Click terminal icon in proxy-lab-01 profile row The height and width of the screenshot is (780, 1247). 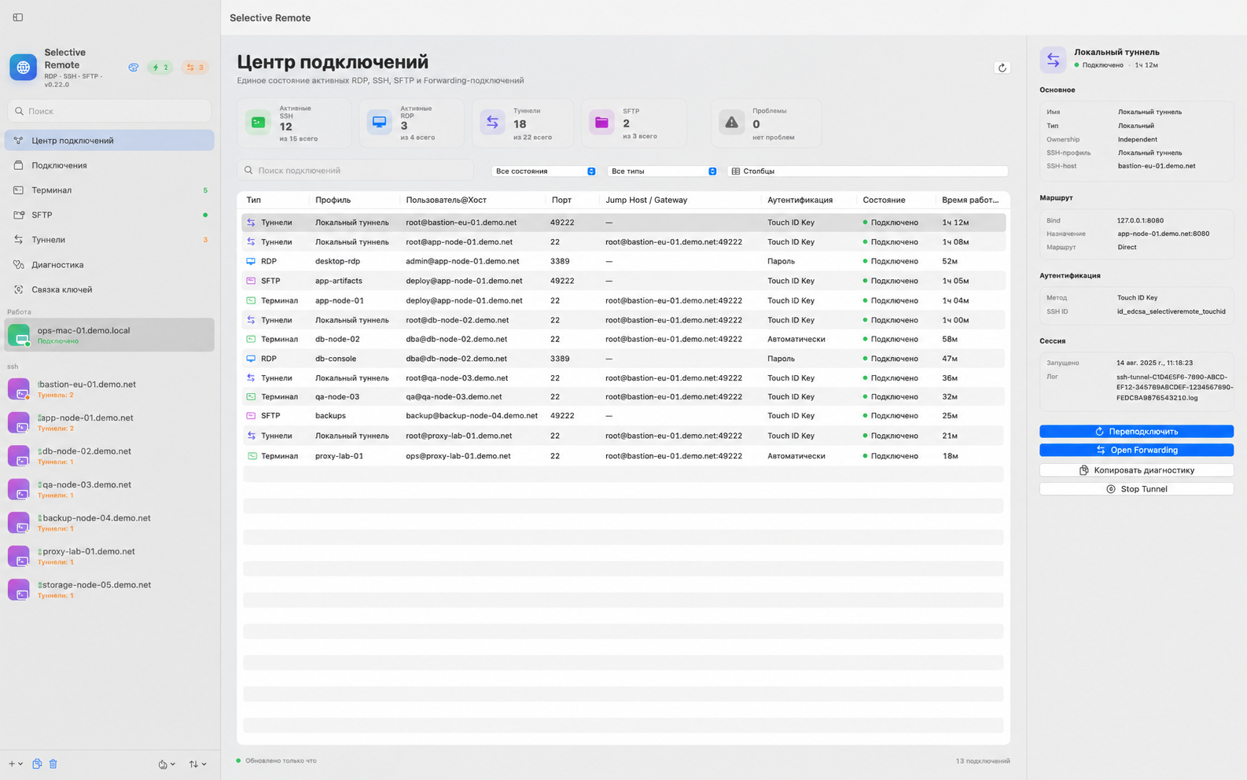click(x=251, y=456)
